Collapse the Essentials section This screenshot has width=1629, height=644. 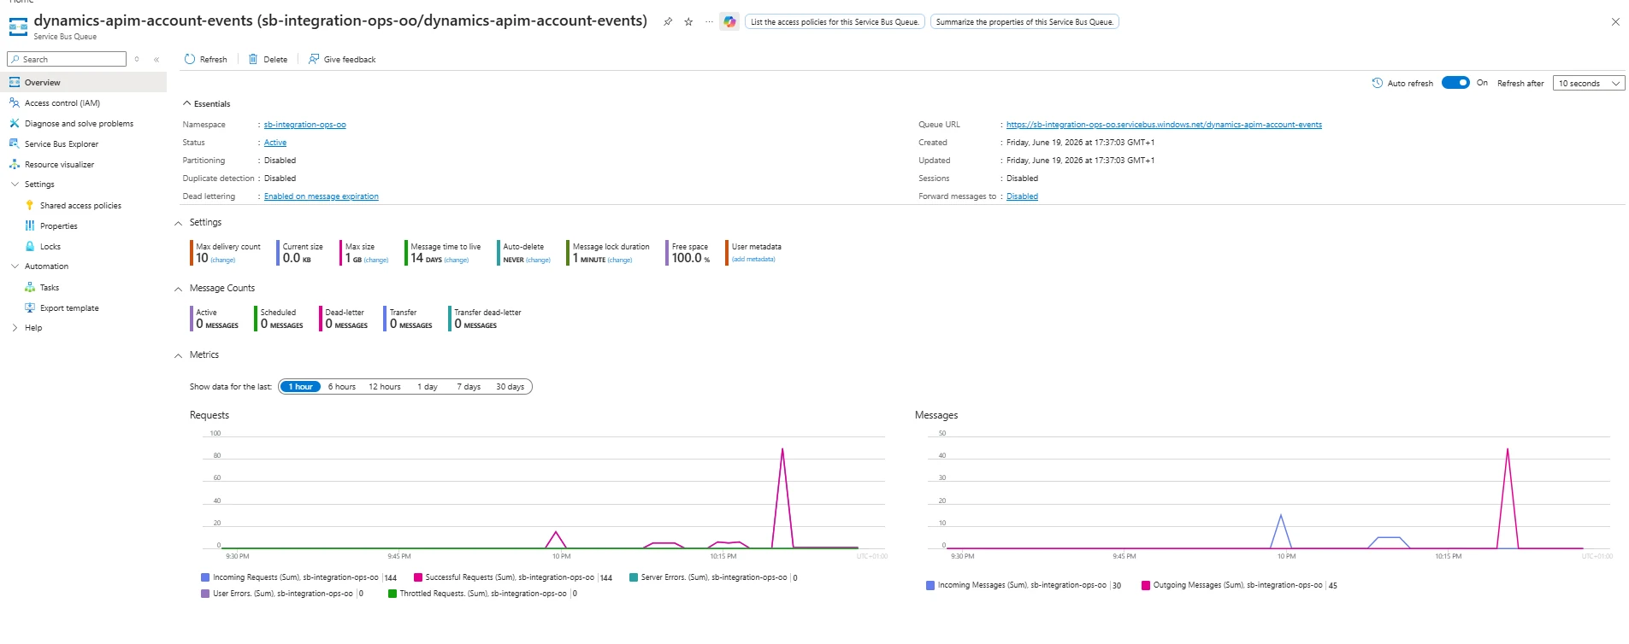point(186,103)
